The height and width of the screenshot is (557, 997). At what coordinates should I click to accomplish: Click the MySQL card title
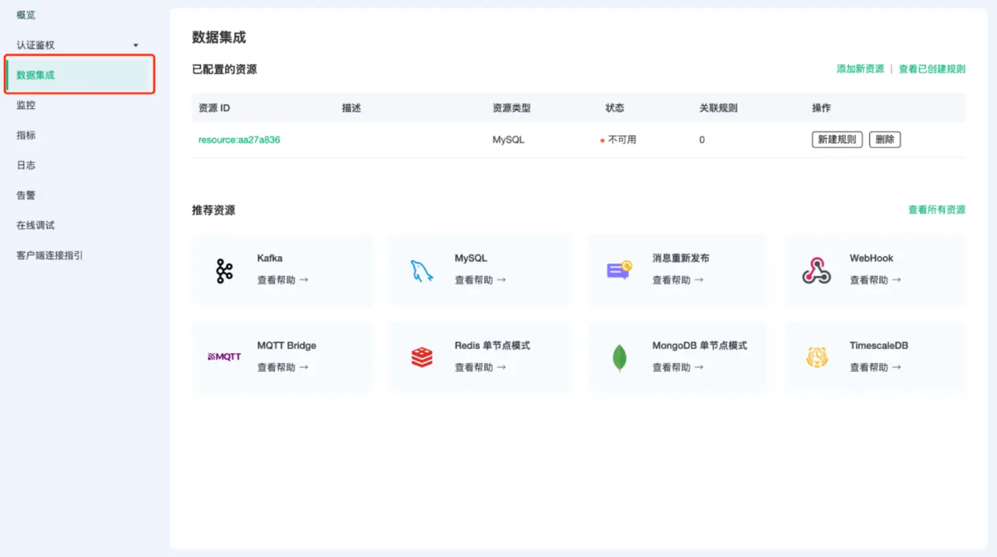tap(471, 258)
